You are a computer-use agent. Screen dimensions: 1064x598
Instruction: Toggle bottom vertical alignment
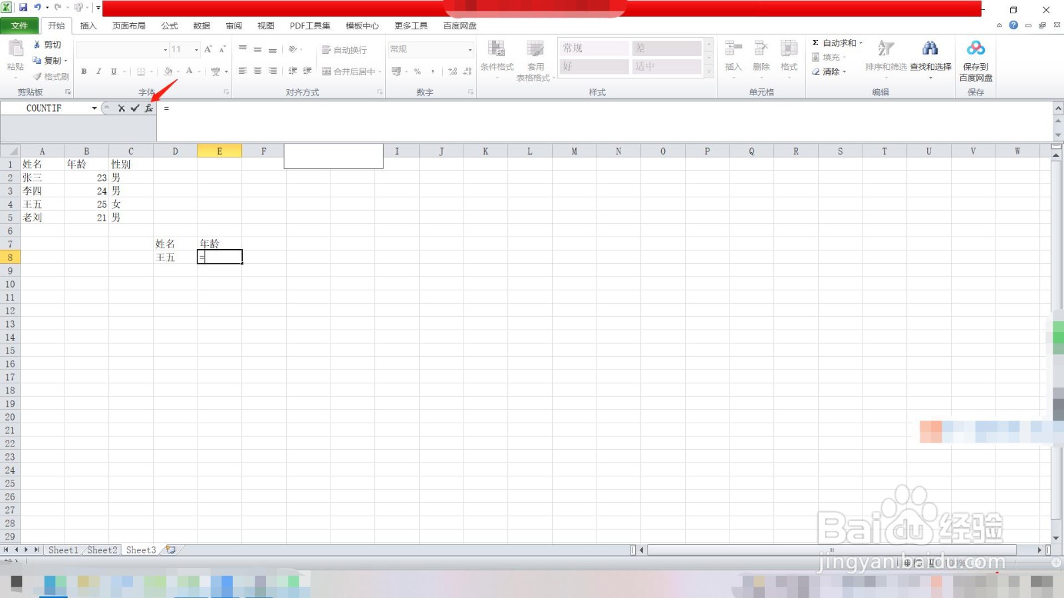click(x=273, y=49)
